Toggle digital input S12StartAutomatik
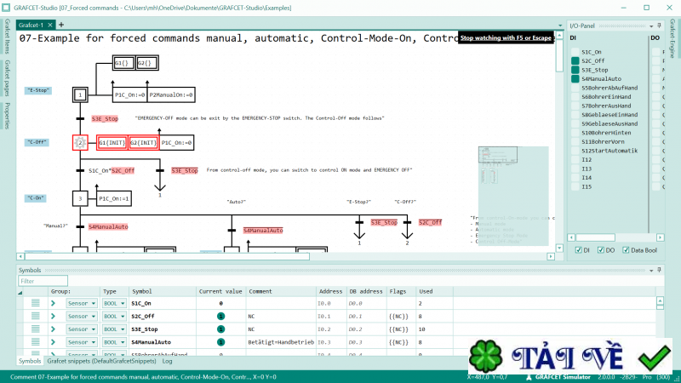 point(575,151)
